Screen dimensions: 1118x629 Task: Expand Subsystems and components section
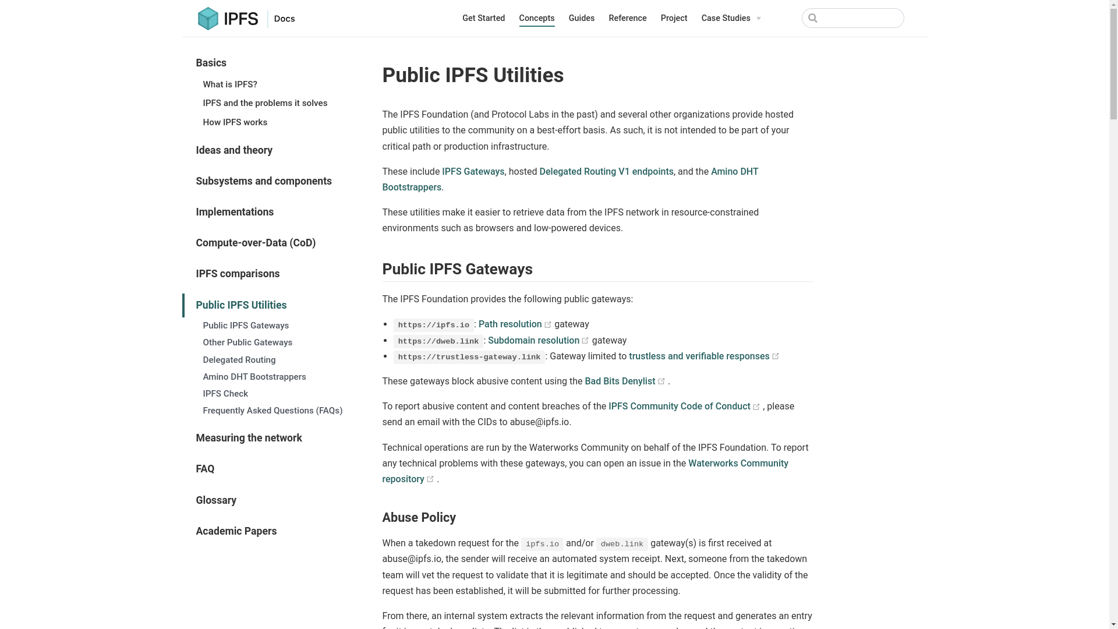coord(263,181)
